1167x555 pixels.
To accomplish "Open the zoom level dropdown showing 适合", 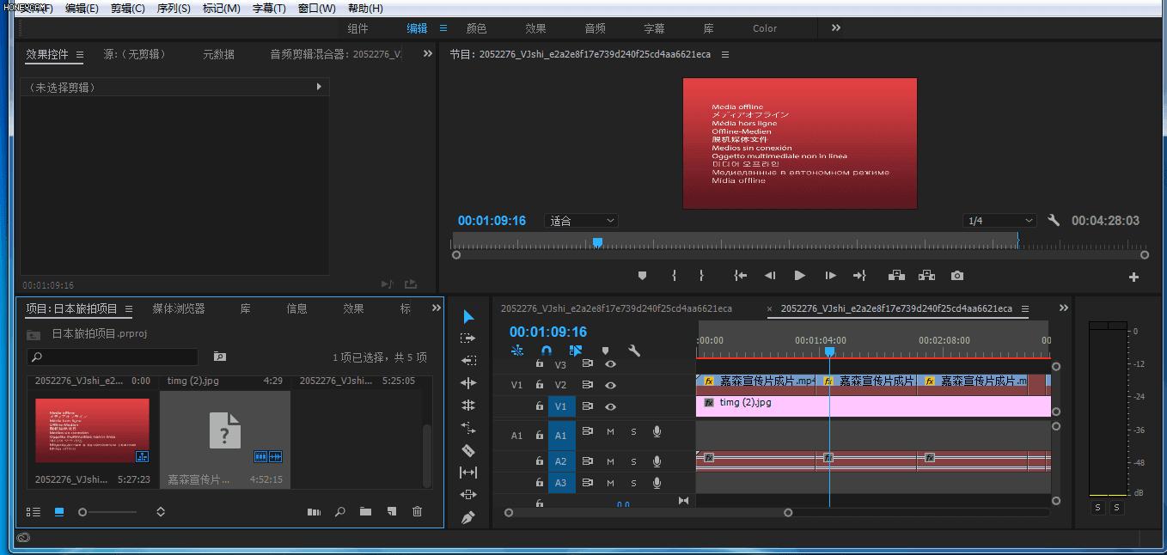I will pyautogui.click(x=582, y=221).
